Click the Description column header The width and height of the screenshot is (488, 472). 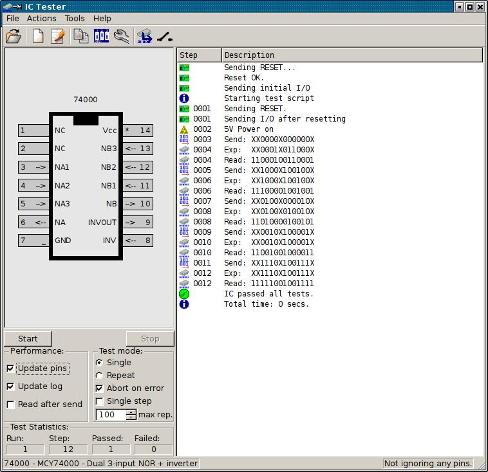(352, 55)
